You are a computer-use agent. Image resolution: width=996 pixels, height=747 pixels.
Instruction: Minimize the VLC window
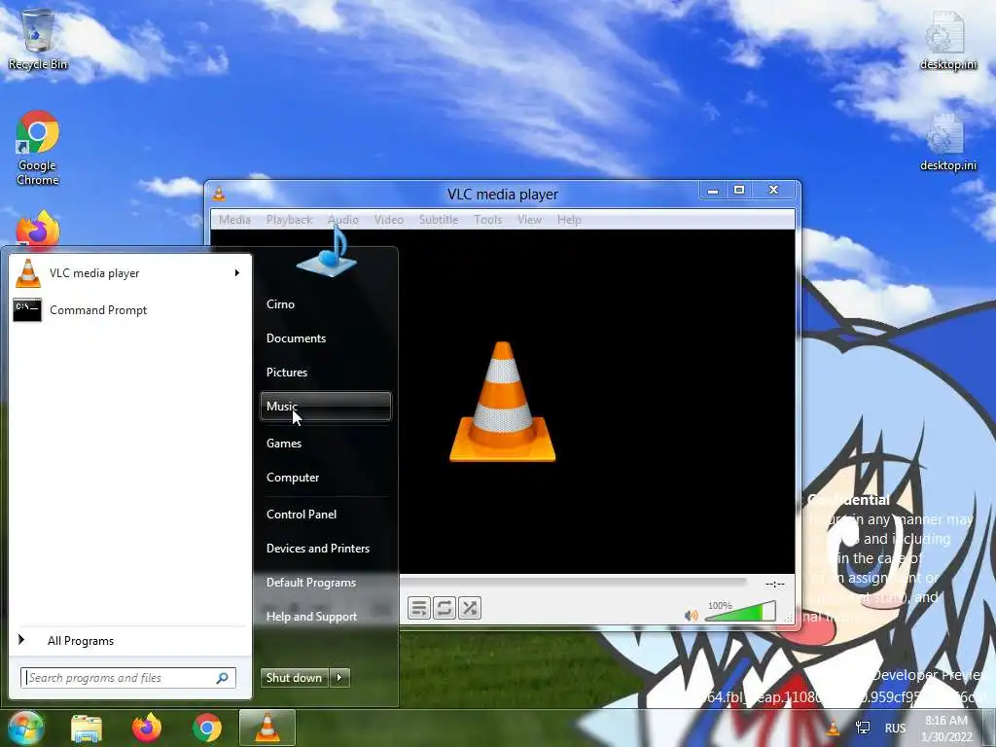click(x=713, y=190)
